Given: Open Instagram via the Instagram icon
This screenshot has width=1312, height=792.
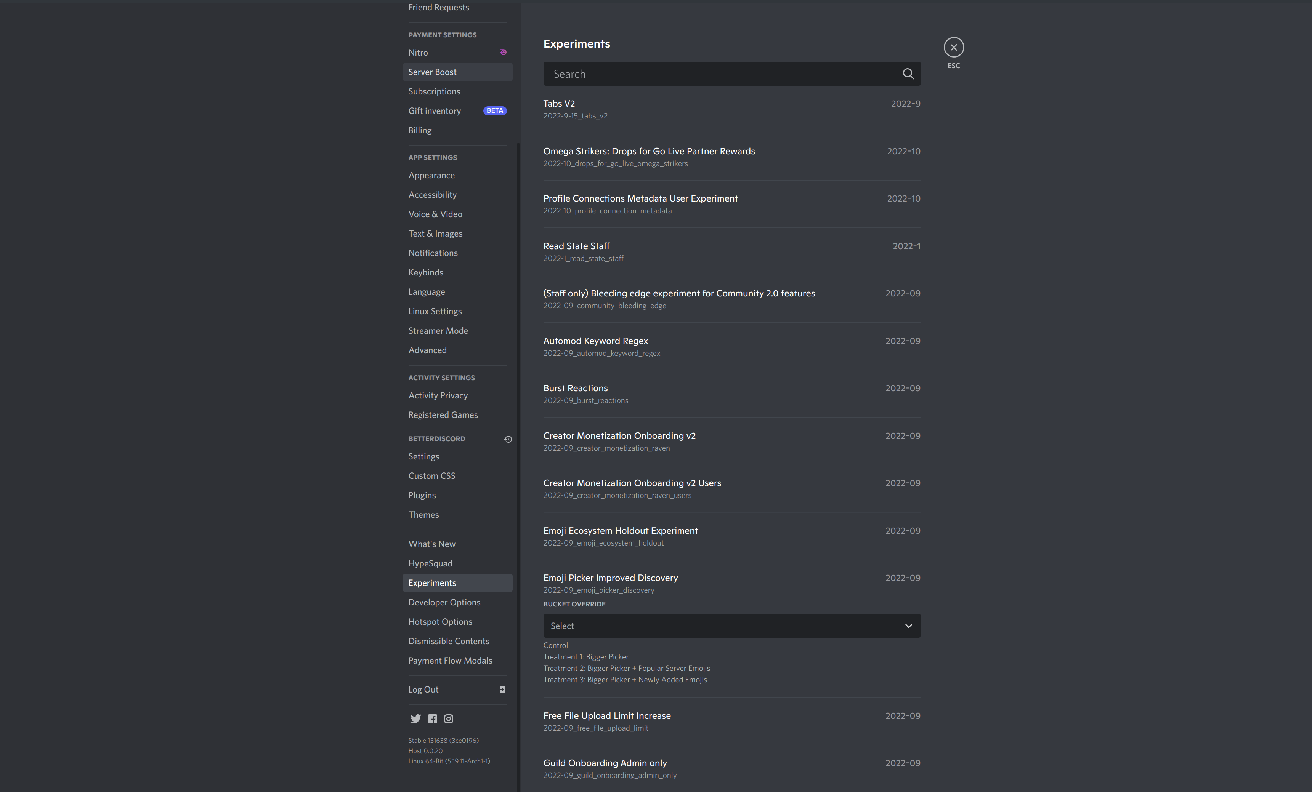Looking at the screenshot, I should click(448, 718).
